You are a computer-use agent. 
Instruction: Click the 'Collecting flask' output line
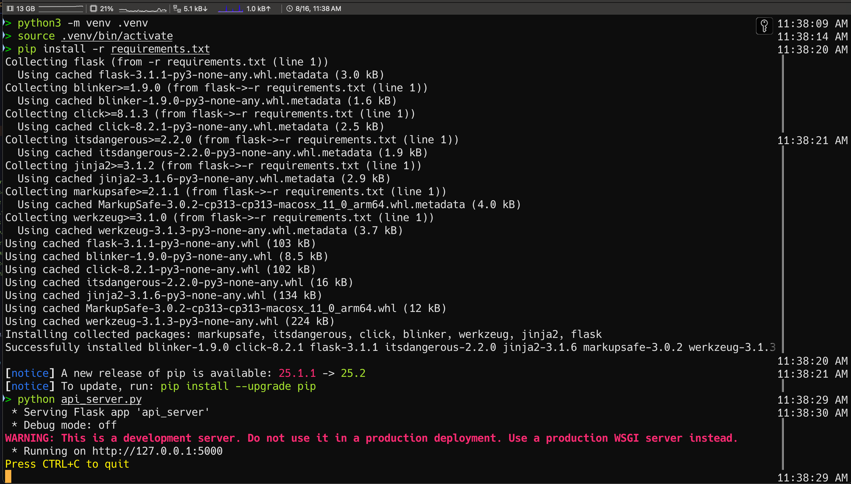167,62
